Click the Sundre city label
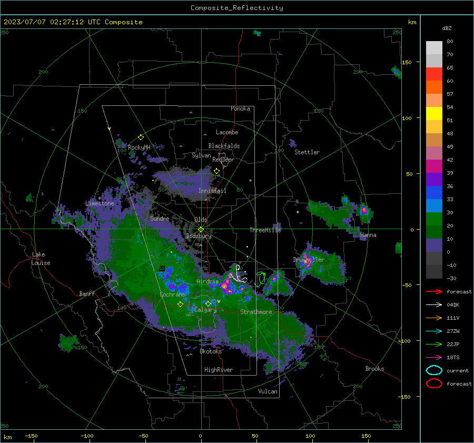 coord(160,218)
